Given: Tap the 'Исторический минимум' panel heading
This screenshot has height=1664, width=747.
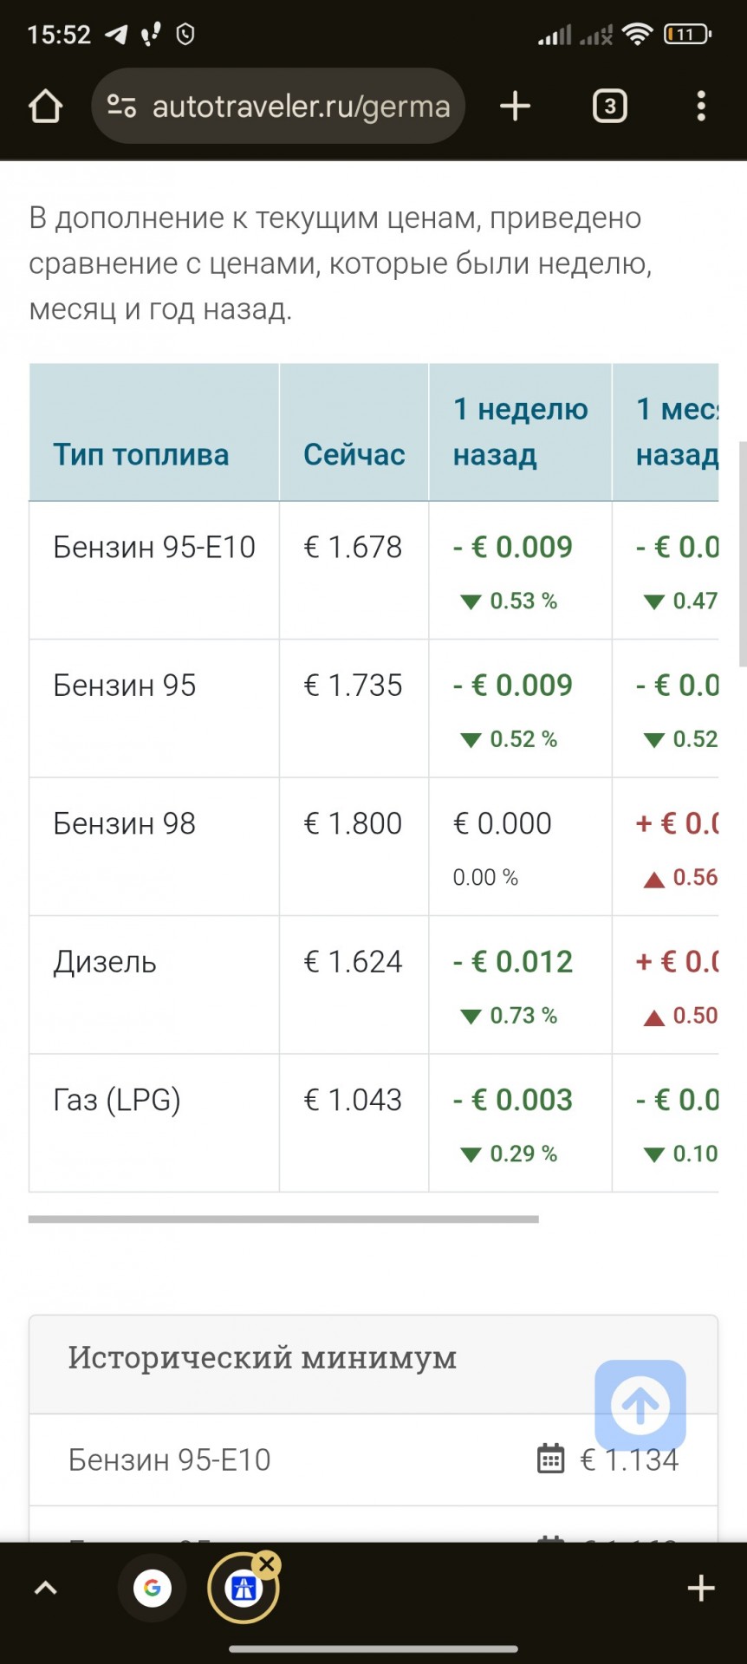Looking at the screenshot, I should point(263,1357).
